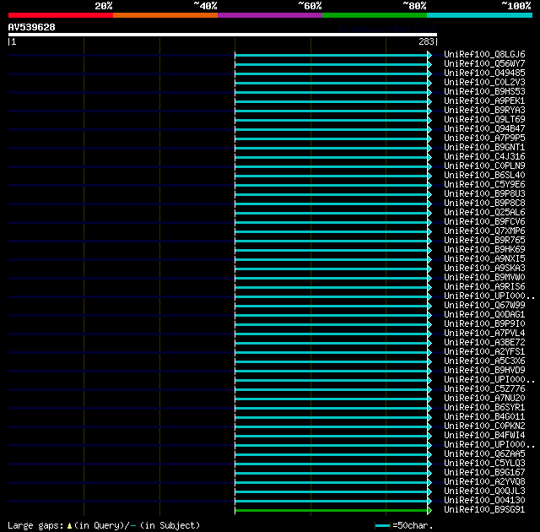The width and height of the screenshot is (540, 532).
Task: Open the UniRef100_Q6ZAA5 entry
Action: coord(484,454)
